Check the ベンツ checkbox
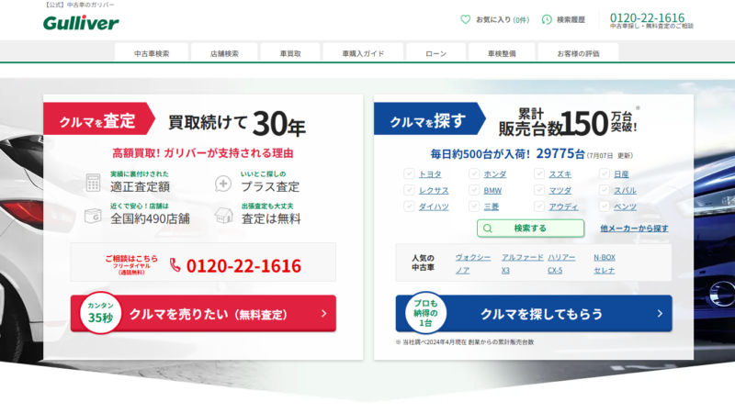 coord(605,206)
